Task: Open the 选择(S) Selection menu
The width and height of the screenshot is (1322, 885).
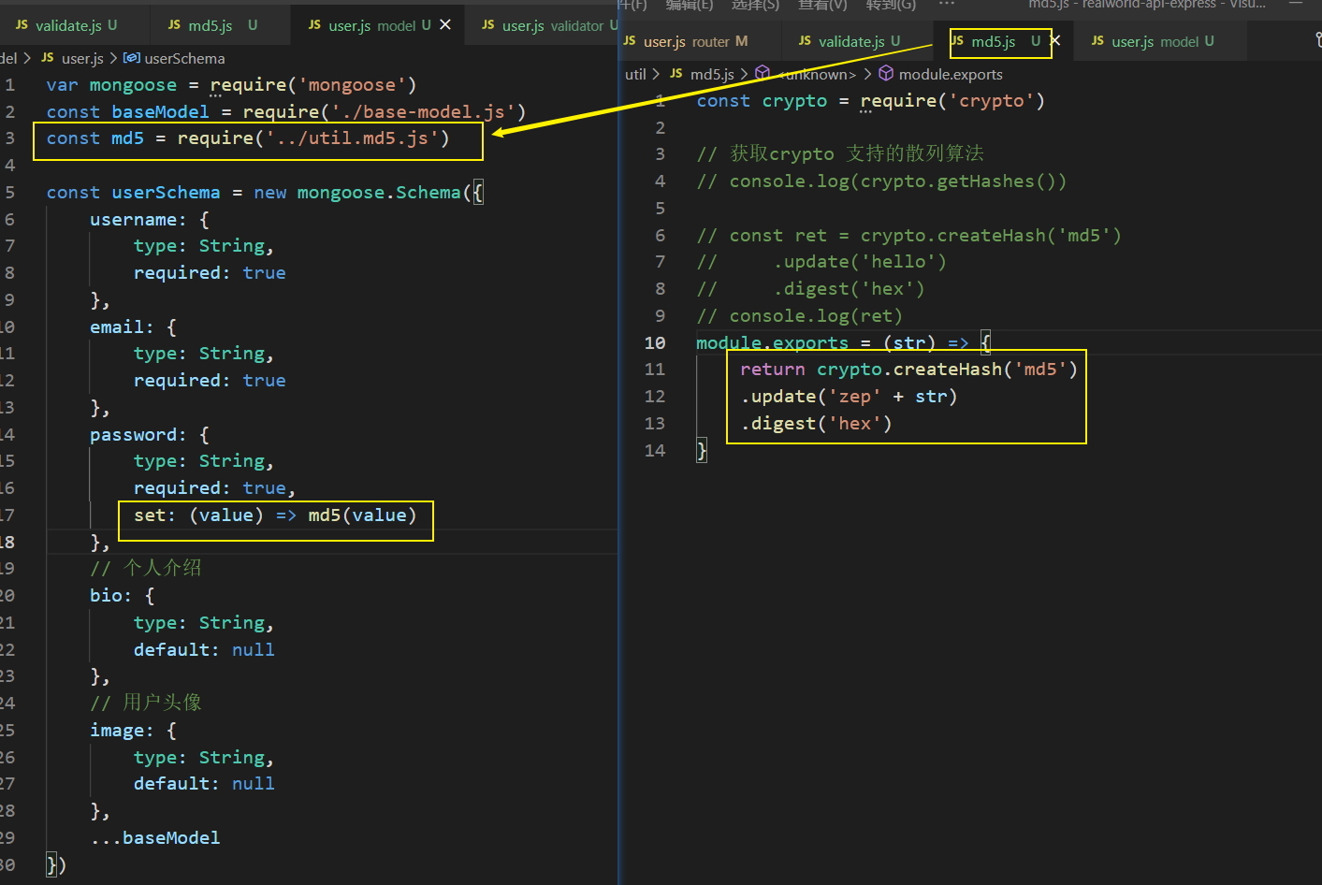Action: tap(755, 5)
